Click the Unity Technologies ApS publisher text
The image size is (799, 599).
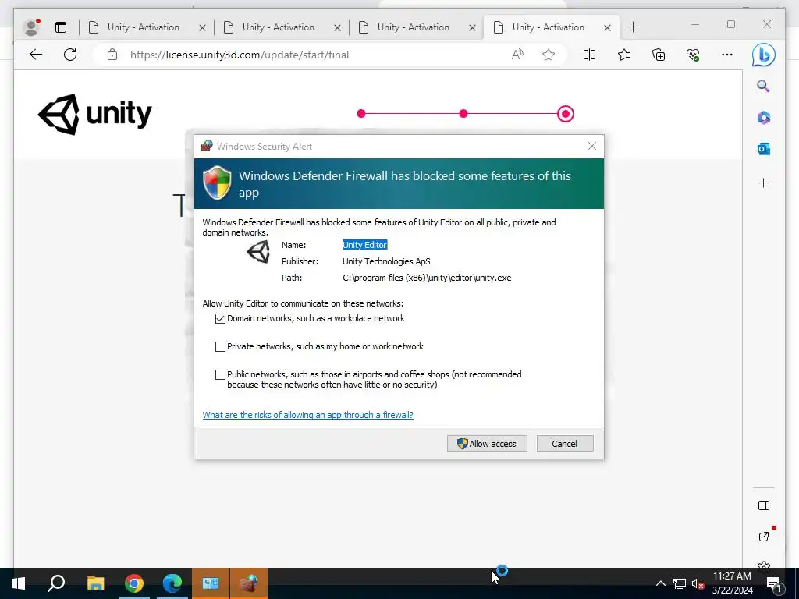tap(386, 261)
